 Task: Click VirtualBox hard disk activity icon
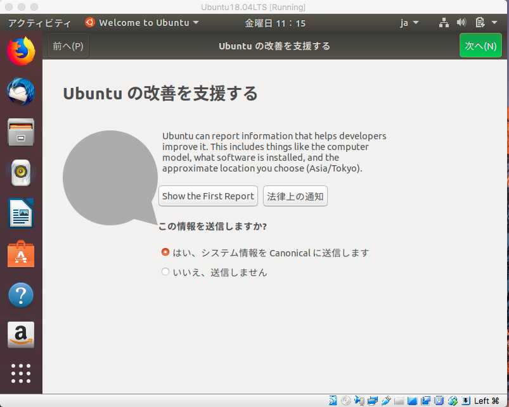coord(333,401)
